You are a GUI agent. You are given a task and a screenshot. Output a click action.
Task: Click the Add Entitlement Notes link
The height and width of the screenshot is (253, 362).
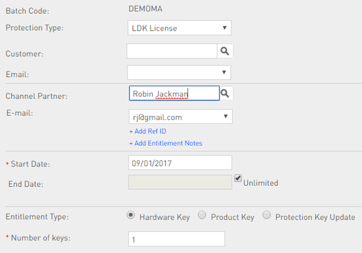pos(166,143)
